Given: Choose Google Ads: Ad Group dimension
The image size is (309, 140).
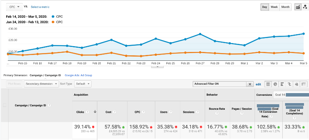Looking at the screenshot, I should 78,75.
